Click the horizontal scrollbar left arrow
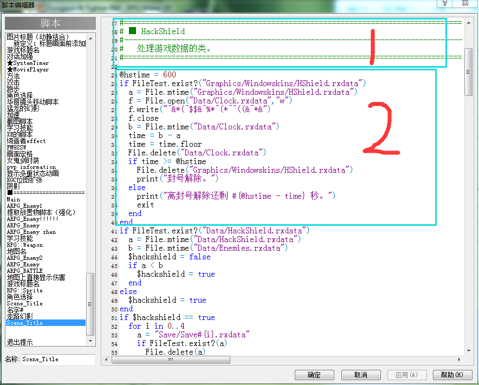Viewport: 479px width, 385px height. click(106, 360)
